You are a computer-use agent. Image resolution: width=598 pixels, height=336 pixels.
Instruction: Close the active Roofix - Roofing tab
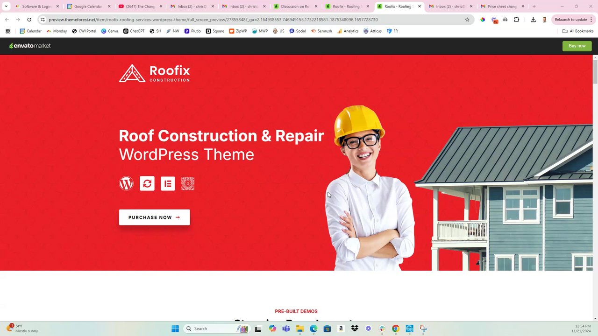[x=419, y=7]
